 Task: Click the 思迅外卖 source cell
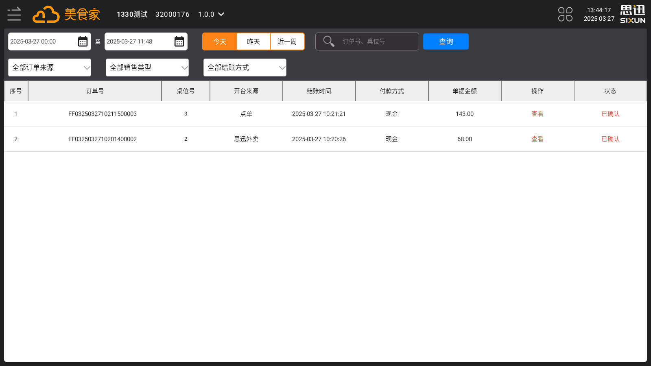tap(246, 139)
